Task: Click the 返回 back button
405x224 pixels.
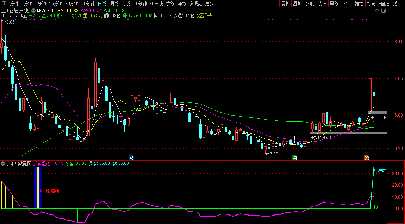Action: (397, 4)
